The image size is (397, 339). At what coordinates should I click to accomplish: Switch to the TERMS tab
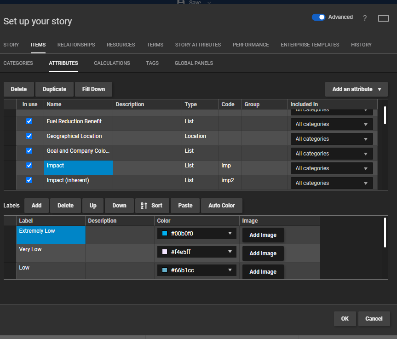click(x=155, y=45)
